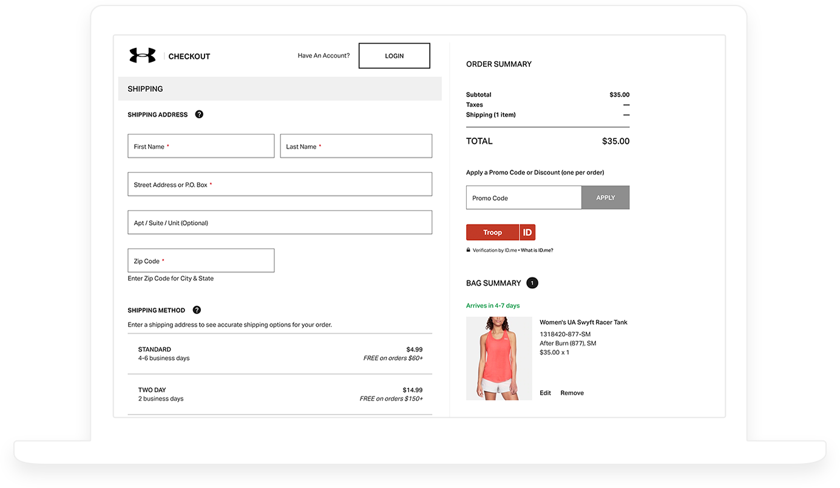Open the 'What is ID.me?' link
This screenshot has height=488, width=840.
(x=537, y=250)
